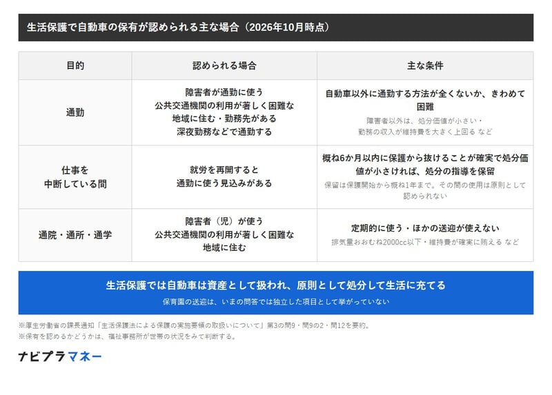The width and height of the screenshot is (552, 395).
Task: Click the gray note 保留は保護開始から概ね1年まで
Action: (425, 190)
